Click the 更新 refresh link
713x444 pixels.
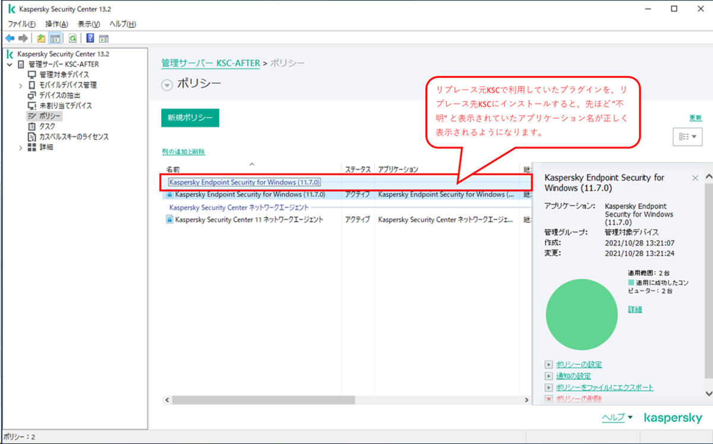pyautogui.click(x=695, y=118)
